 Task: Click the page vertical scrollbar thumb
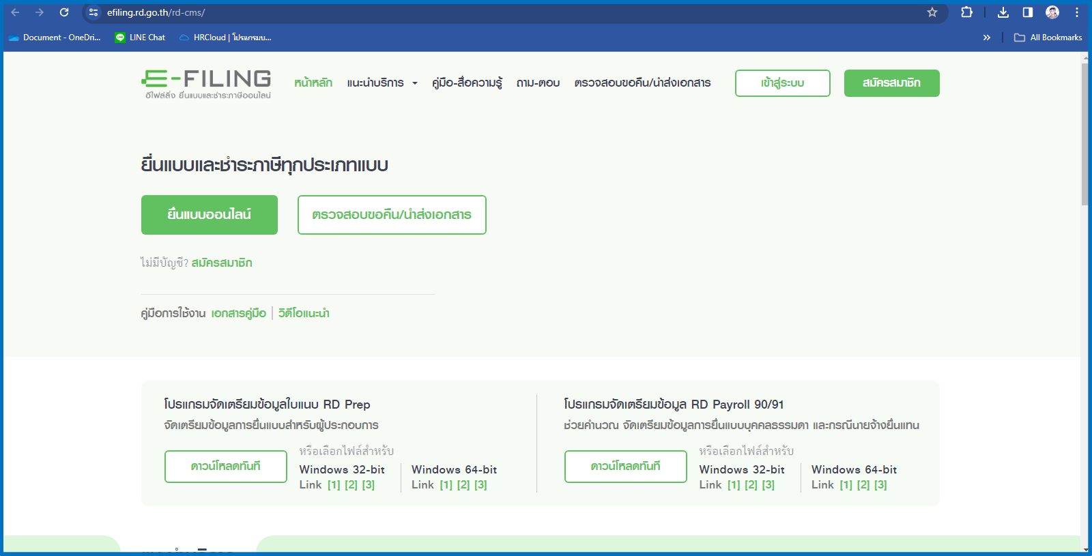tap(1084, 134)
